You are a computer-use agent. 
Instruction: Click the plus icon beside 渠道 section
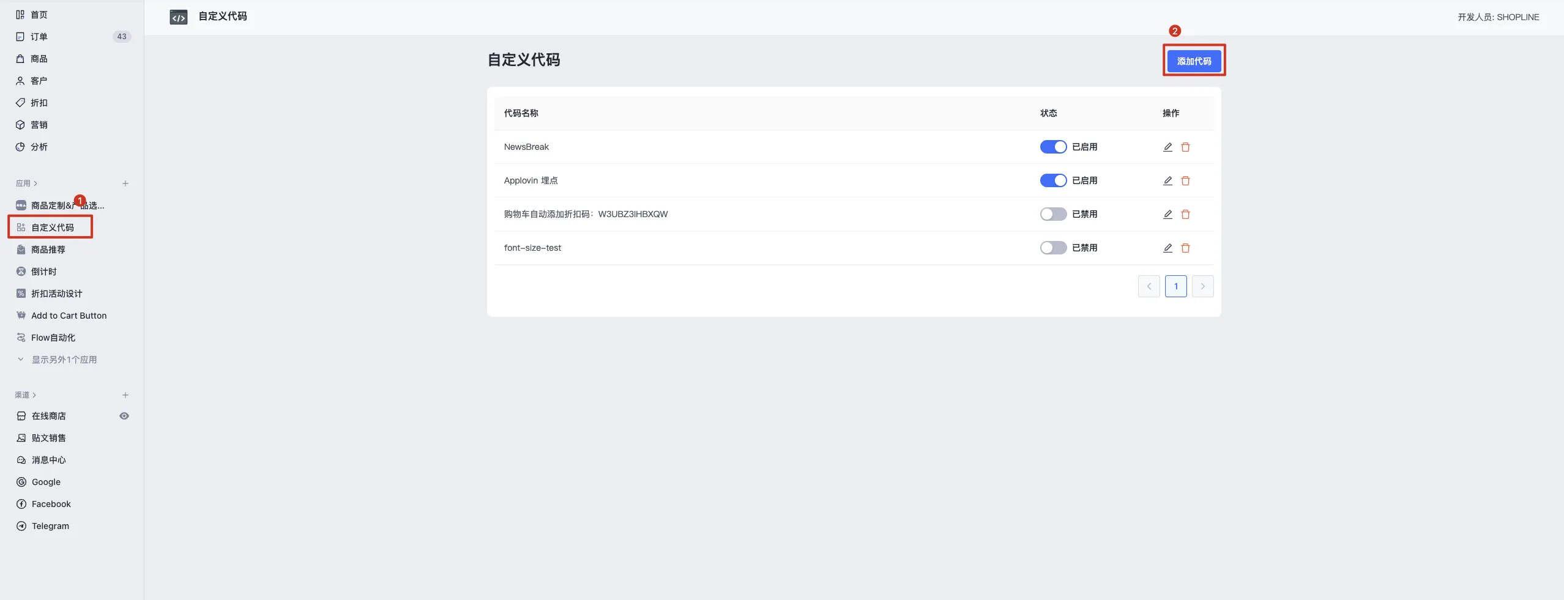(125, 395)
